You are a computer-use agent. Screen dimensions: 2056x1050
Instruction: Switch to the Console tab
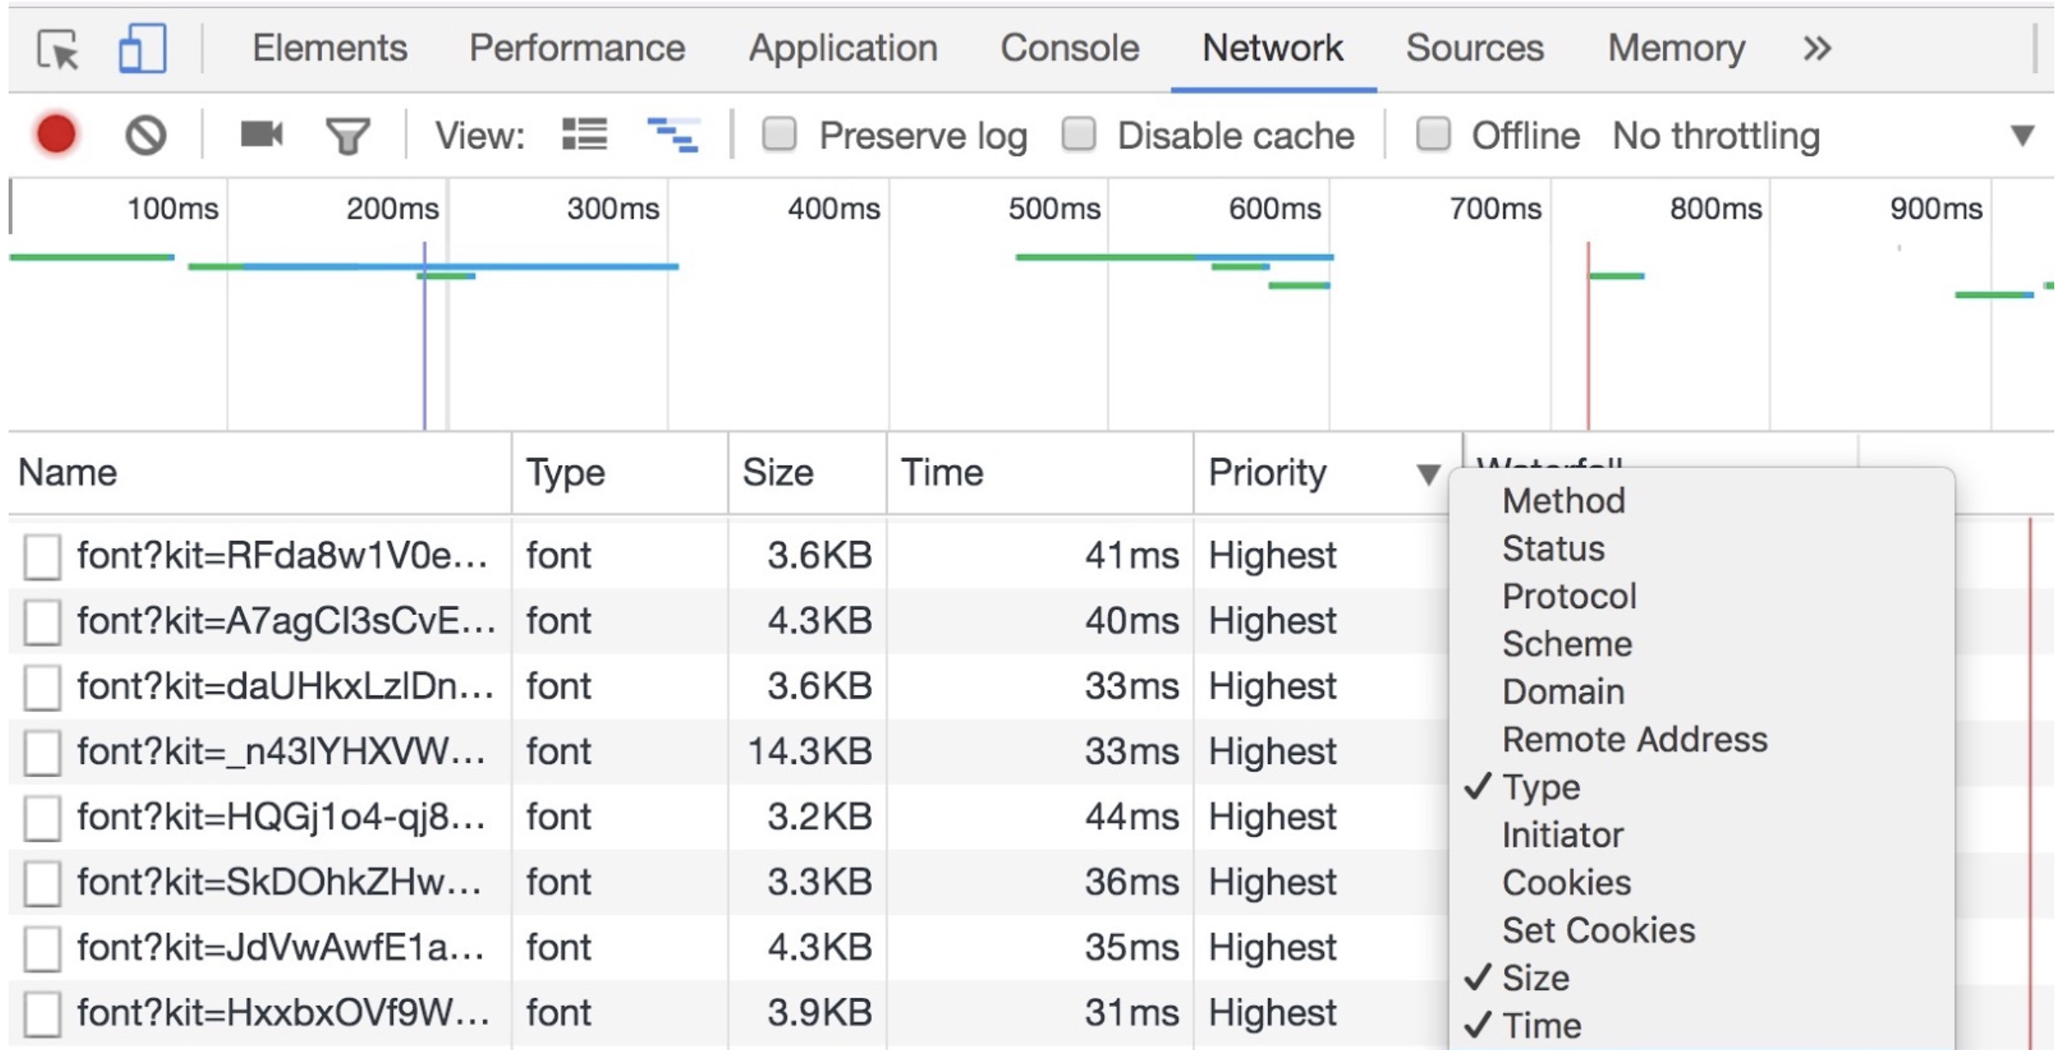1069,49
